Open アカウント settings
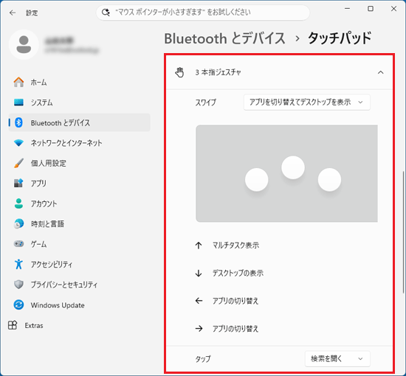 (79, 203)
